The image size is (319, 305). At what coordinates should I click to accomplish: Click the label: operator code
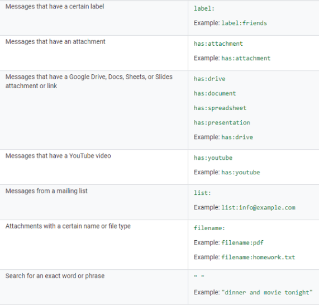(x=204, y=8)
